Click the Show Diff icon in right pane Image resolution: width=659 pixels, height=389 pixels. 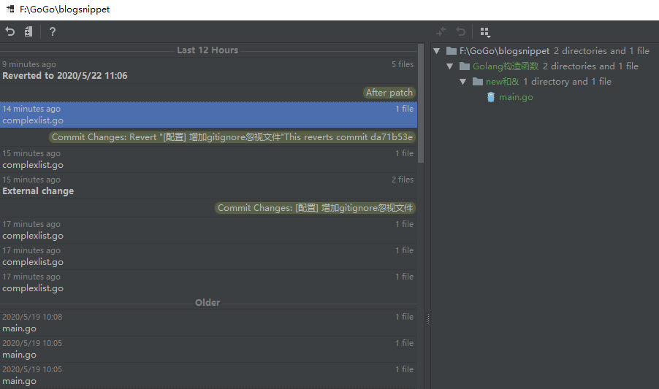(x=441, y=31)
